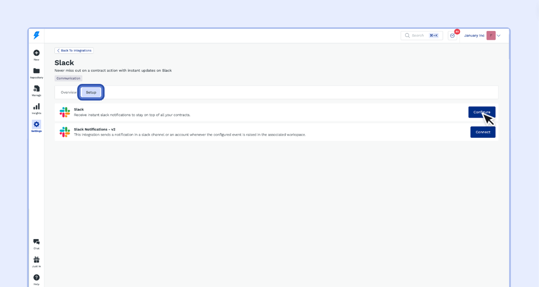Click Configure for Slack

481,112
